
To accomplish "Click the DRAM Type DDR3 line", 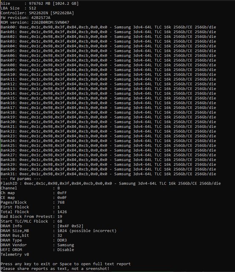I will (34, 240).
